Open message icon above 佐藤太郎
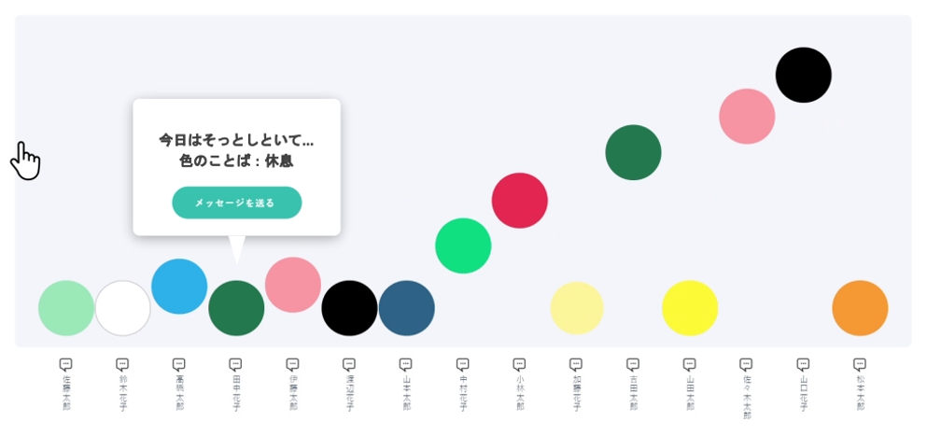The width and height of the screenshot is (927, 435). coord(65,364)
